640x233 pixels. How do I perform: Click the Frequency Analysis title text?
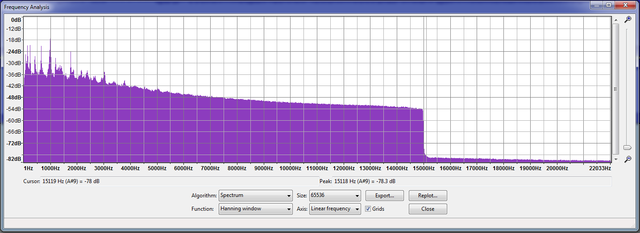pos(27,7)
